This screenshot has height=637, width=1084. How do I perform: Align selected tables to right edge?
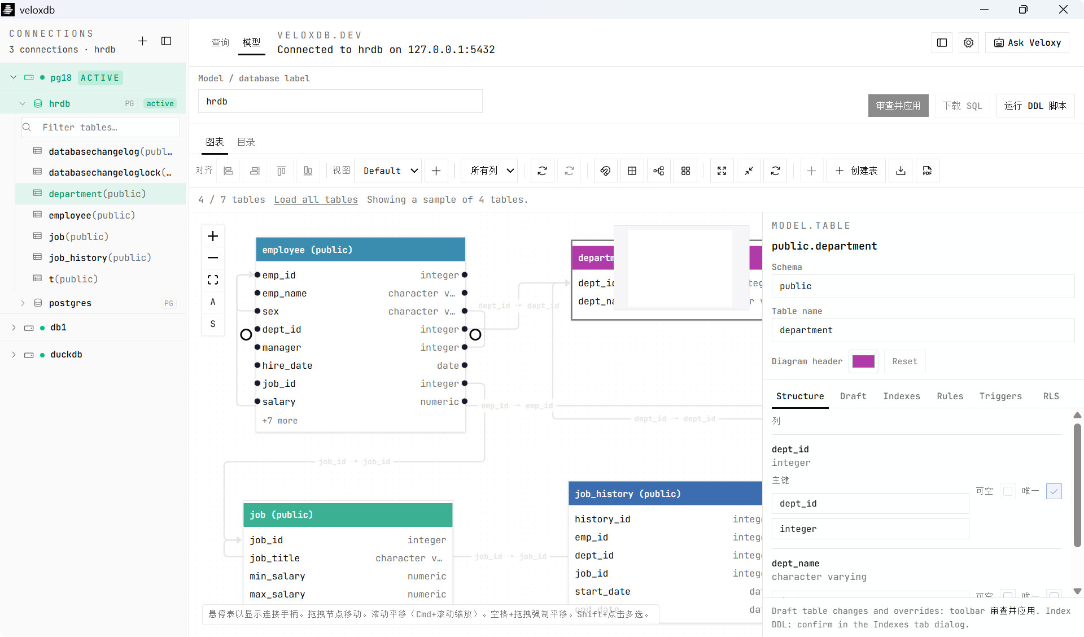tap(255, 171)
